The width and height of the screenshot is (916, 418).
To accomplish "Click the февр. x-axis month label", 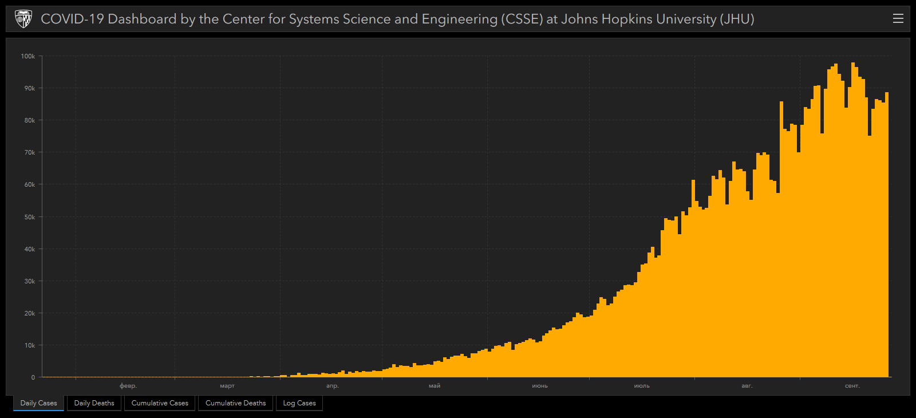I will pos(128,386).
